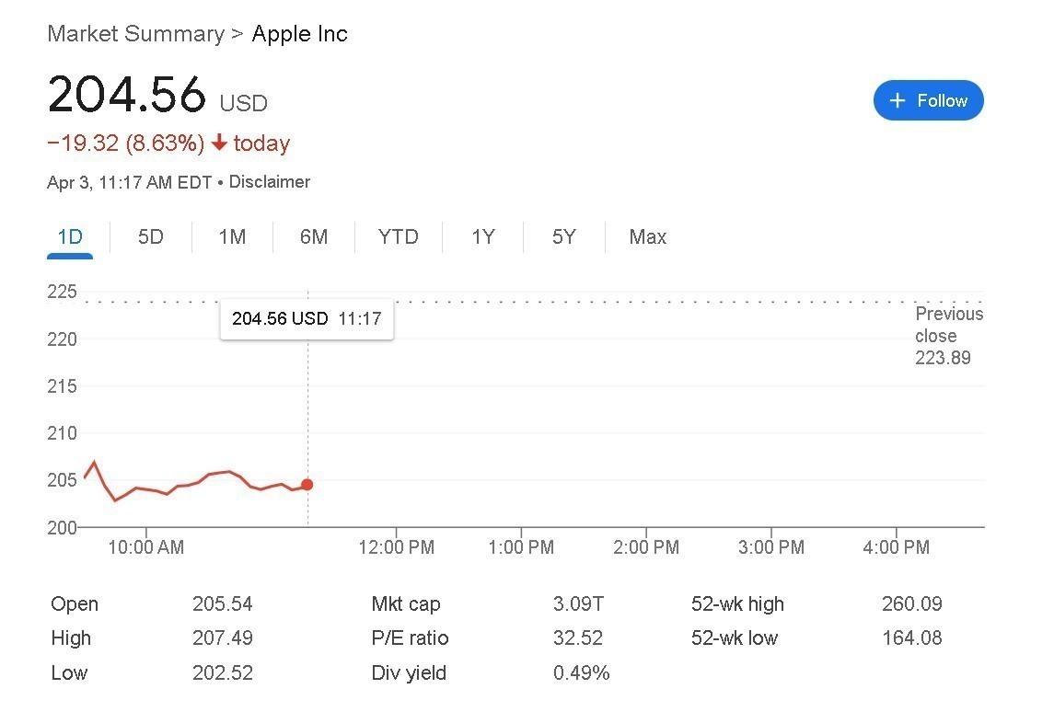The height and width of the screenshot is (712, 1054).
Task: Click the red current-price dot on chart
Action: [307, 485]
